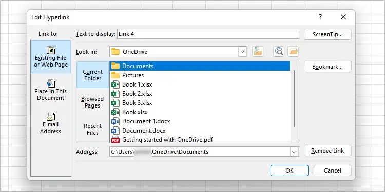Select the Book 3.xlsx file
This screenshot has height=192, width=385.
200,103
